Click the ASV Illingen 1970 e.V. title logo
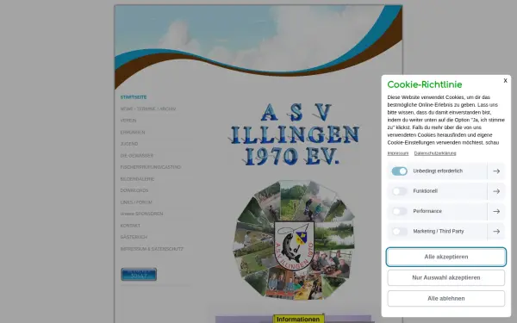 pyautogui.click(x=294, y=134)
